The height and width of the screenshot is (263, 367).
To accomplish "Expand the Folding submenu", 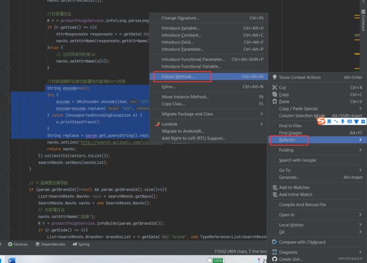I will [316, 150].
